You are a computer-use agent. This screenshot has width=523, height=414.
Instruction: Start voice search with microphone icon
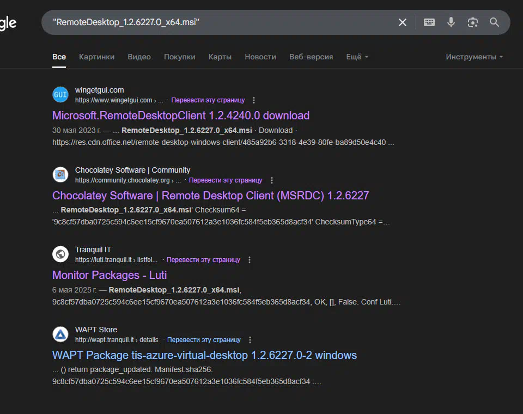(x=451, y=22)
